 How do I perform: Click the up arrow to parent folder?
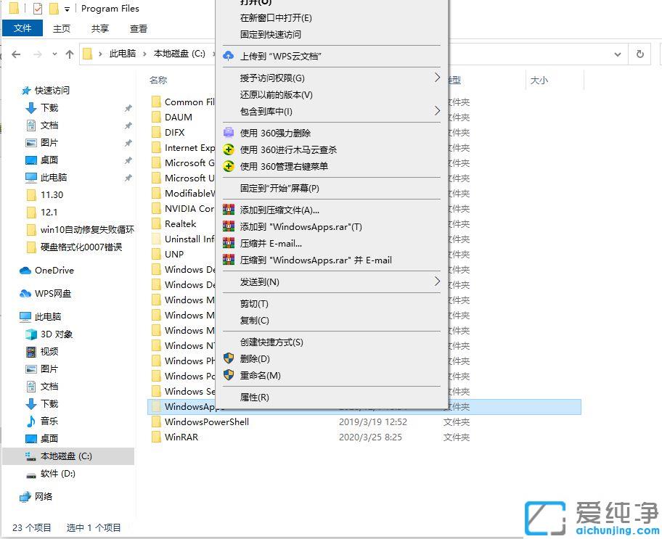point(69,53)
